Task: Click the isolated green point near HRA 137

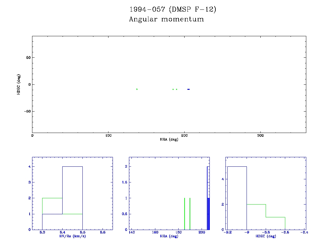Action: pyautogui.click(x=137, y=89)
